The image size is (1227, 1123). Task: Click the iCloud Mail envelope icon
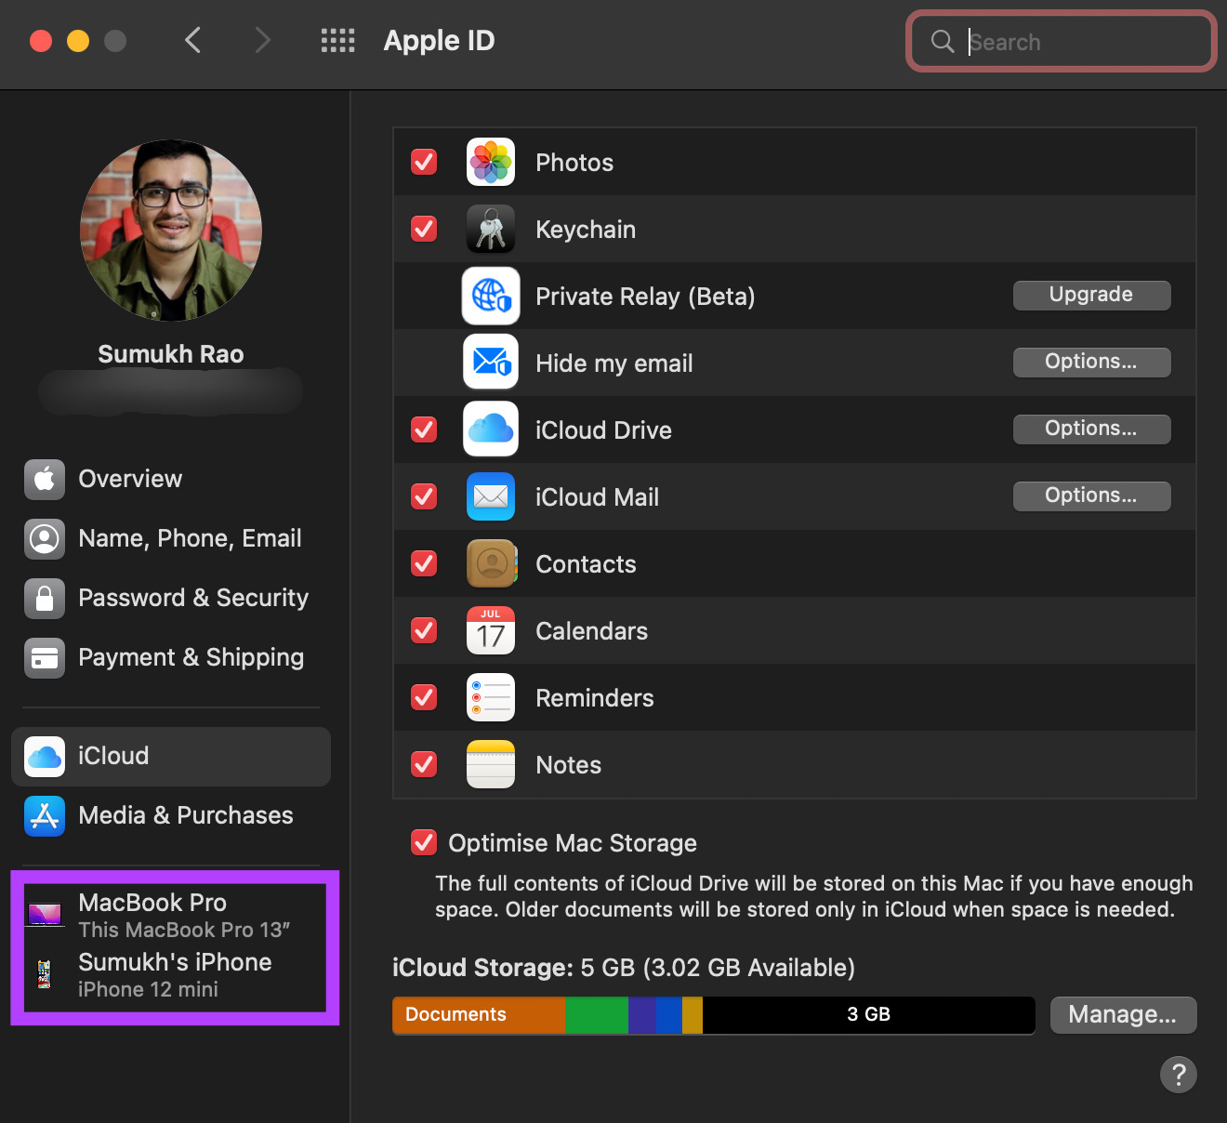(x=491, y=496)
